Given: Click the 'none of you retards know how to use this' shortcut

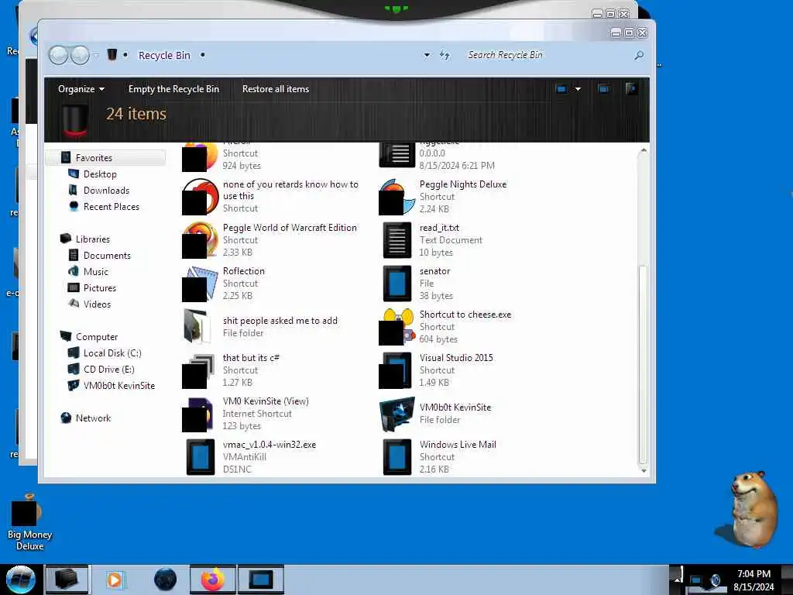Looking at the screenshot, I should pyautogui.click(x=270, y=196).
